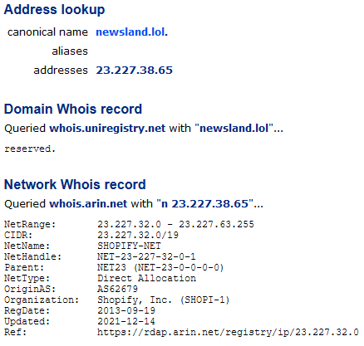Click the NetRange value 23.227.32.0 - 23.227.63.255
This screenshot has height=346, width=364.
coord(175,224)
